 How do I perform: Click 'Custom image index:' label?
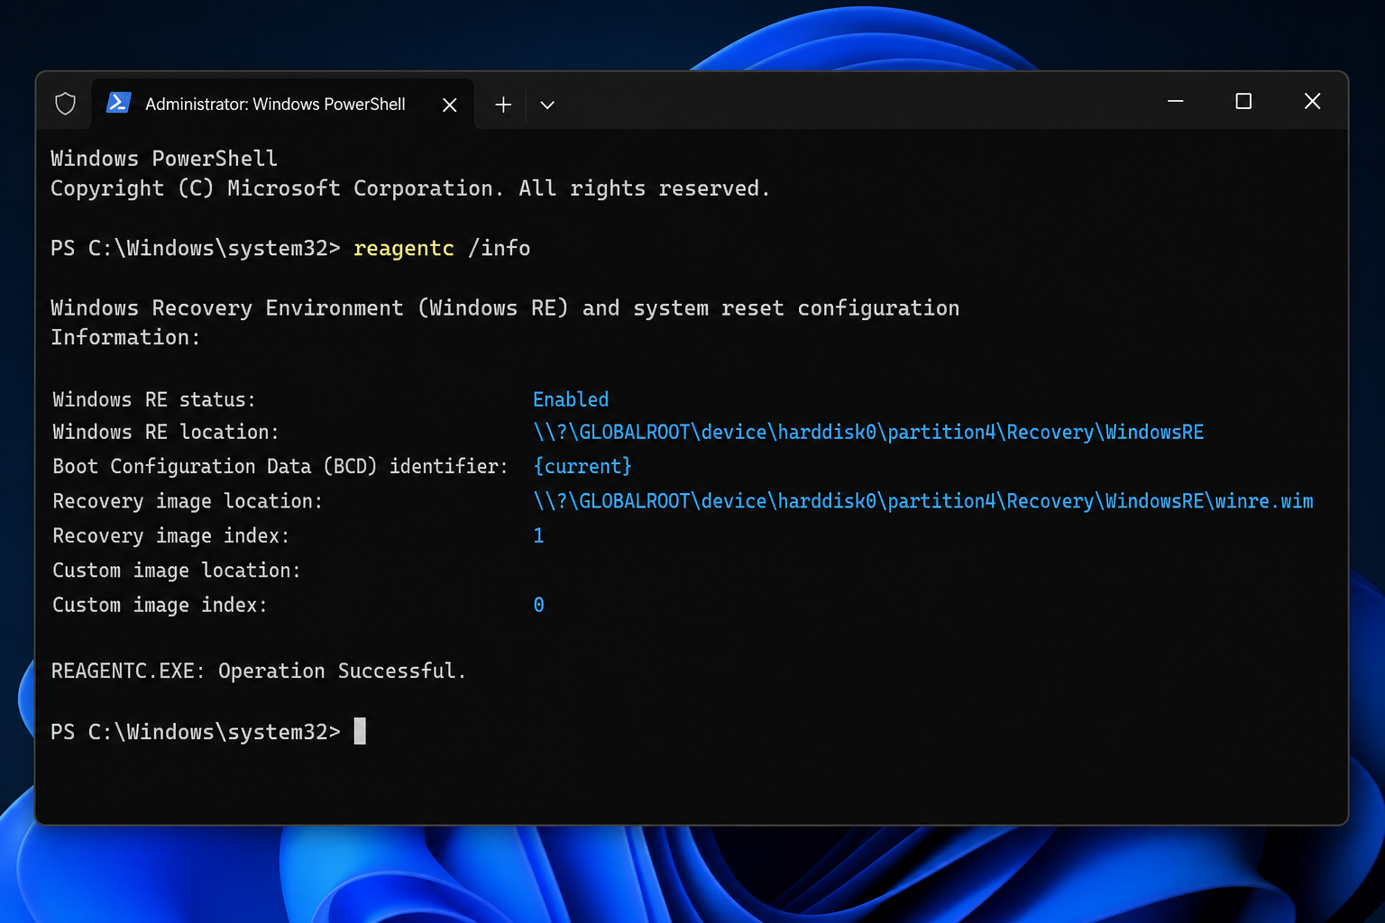(x=160, y=605)
